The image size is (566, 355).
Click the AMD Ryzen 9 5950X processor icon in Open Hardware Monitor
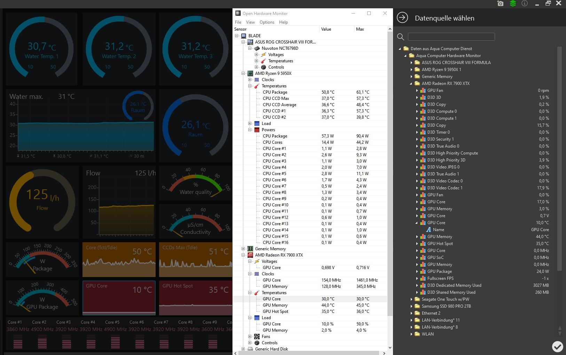250,73
